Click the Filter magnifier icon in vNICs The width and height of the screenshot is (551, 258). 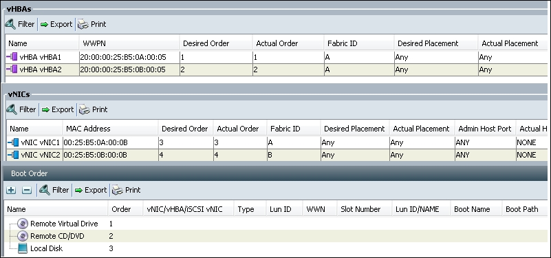click(x=12, y=109)
